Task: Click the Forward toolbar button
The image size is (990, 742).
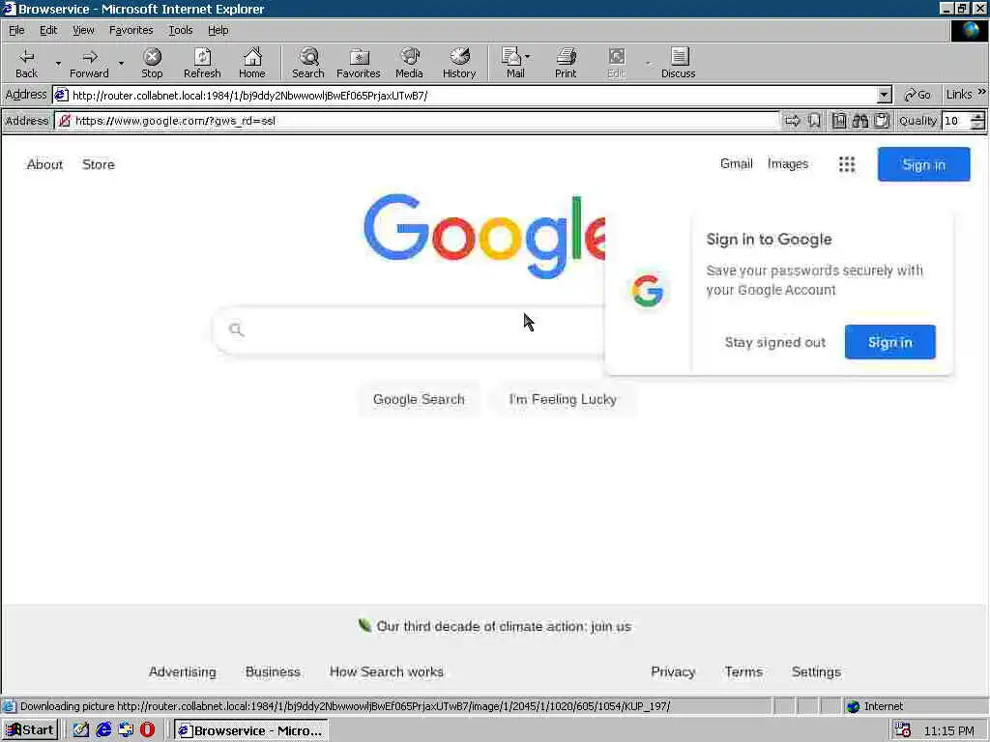Action: (x=89, y=63)
